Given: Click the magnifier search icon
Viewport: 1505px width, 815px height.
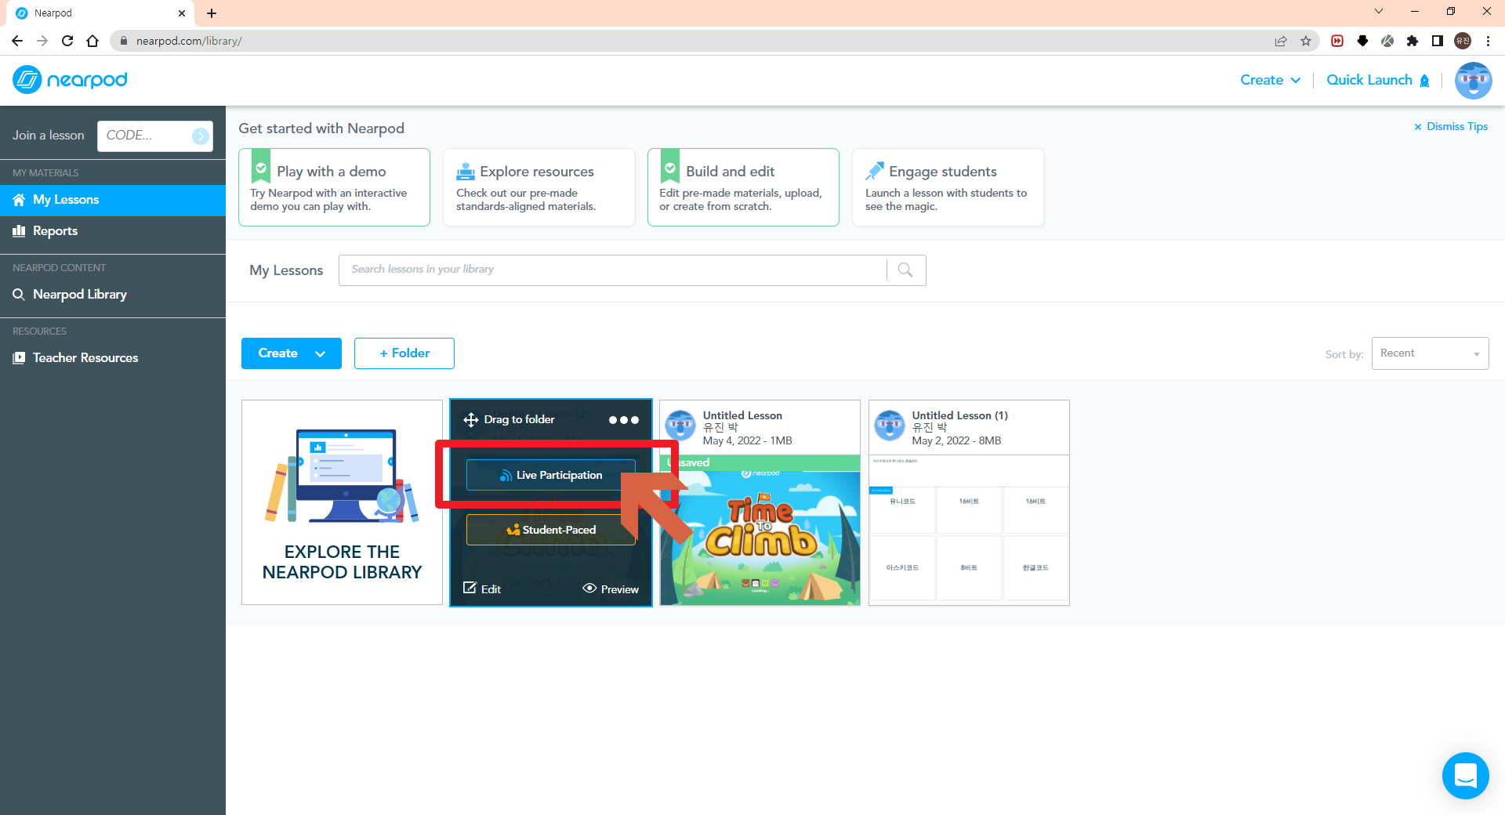Looking at the screenshot, I should tap(905, 270).
